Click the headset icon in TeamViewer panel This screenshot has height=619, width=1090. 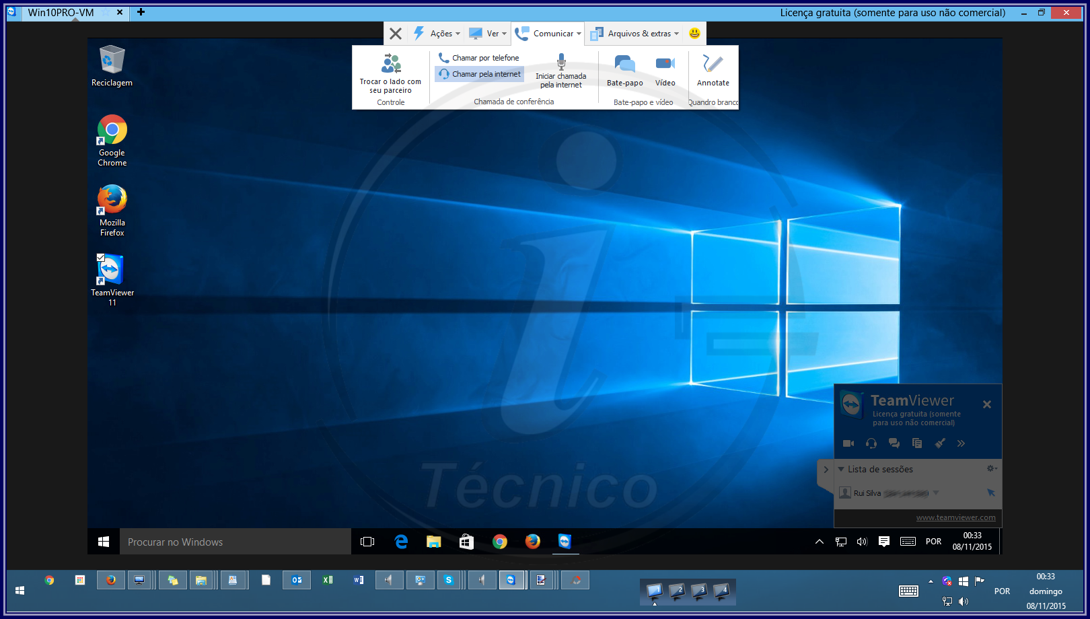pyautogui.click(x=871, y=443)
